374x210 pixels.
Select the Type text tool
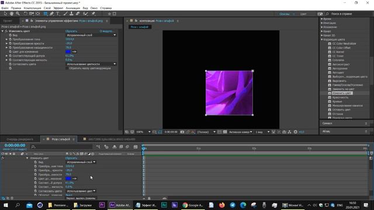pos(58,14)
